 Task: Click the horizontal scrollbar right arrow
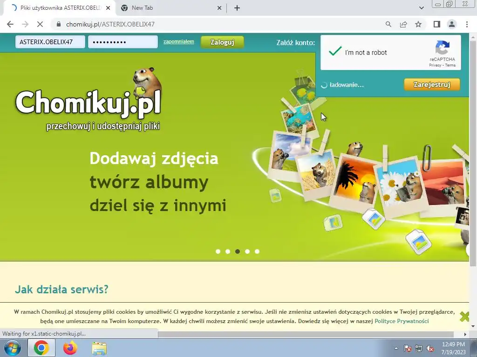(465, 334)
